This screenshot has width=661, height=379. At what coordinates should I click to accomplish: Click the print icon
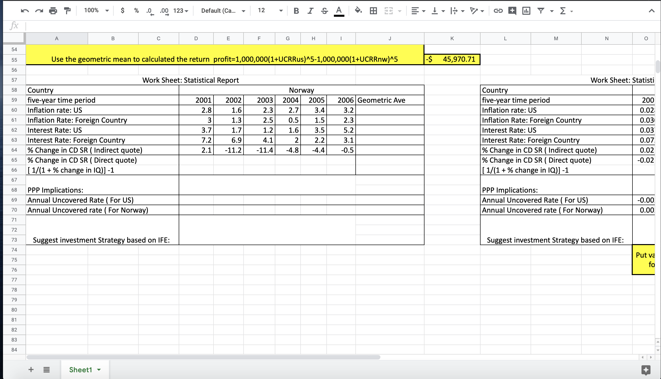[x=53, y=11]
